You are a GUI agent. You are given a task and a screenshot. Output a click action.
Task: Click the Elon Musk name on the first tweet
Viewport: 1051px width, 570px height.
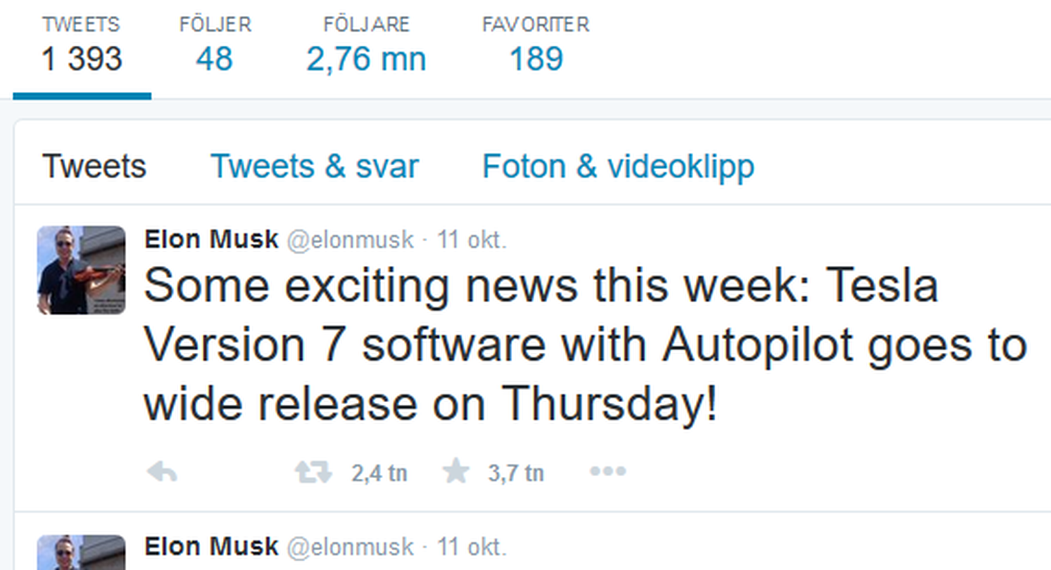click(211, 239)
